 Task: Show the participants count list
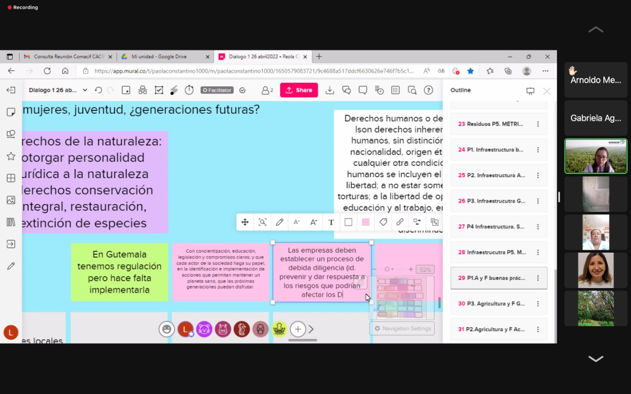[x=267, y=90]
